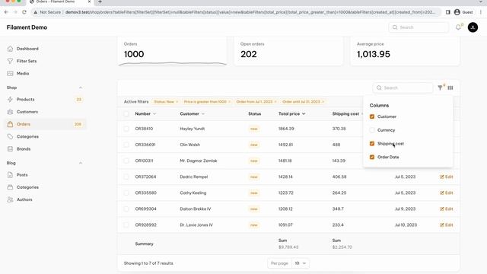
Task: Click the Authors people icon
Action: [x=10, y=199]
